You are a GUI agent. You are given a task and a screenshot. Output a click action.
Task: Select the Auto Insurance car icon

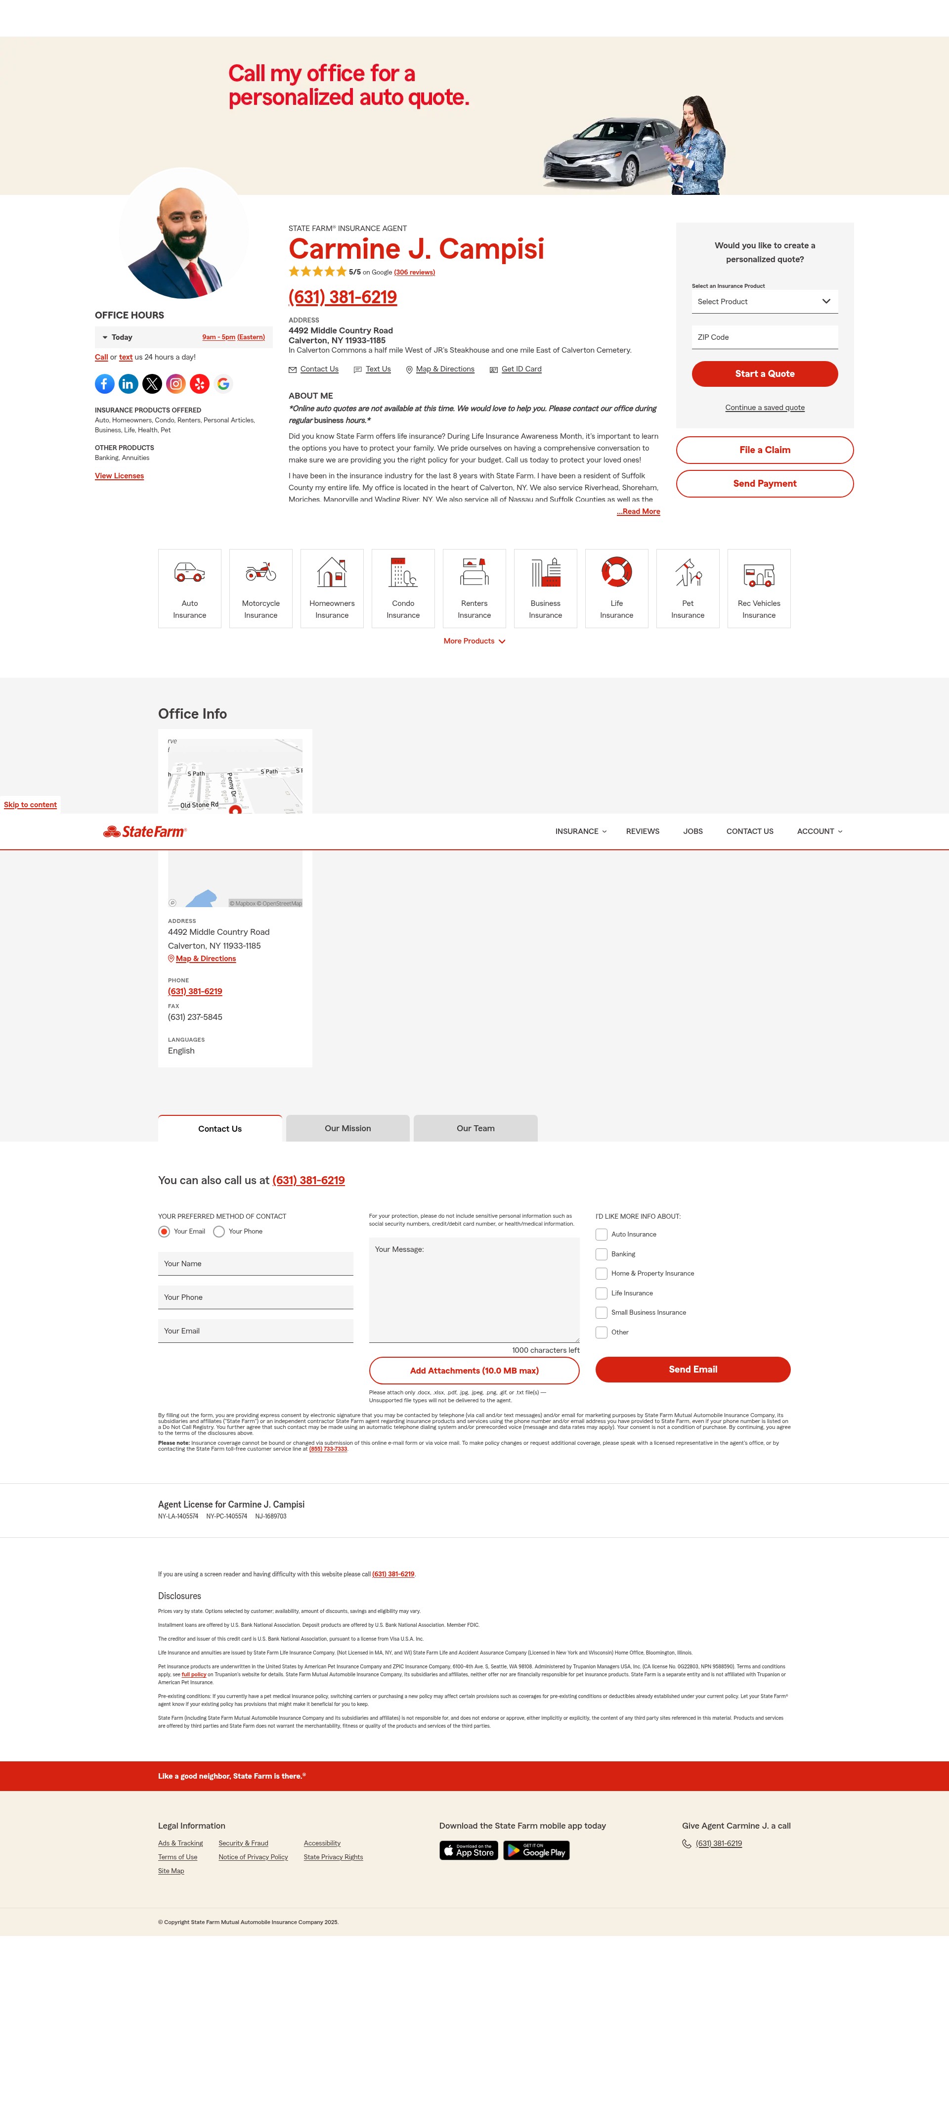pos(189,572)
